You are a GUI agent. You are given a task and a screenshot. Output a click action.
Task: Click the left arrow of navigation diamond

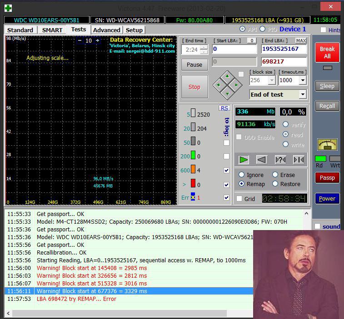click(218, 85)
